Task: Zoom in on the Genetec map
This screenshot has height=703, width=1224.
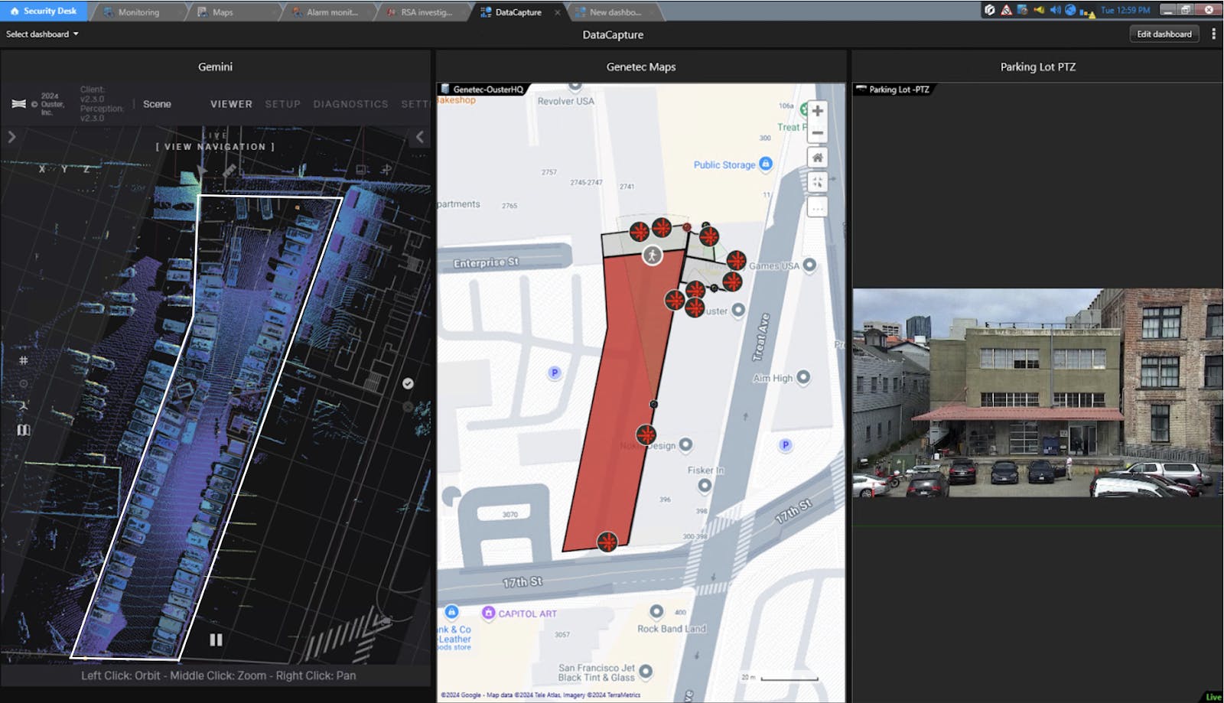Action: (x=817, y=111)
